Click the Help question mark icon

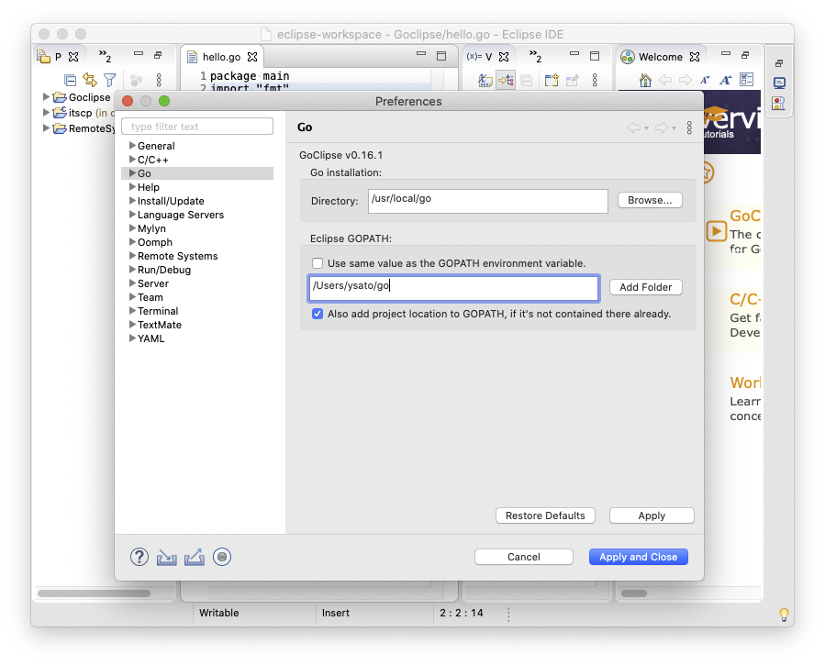pyautogui.click(x=139, y=557)
